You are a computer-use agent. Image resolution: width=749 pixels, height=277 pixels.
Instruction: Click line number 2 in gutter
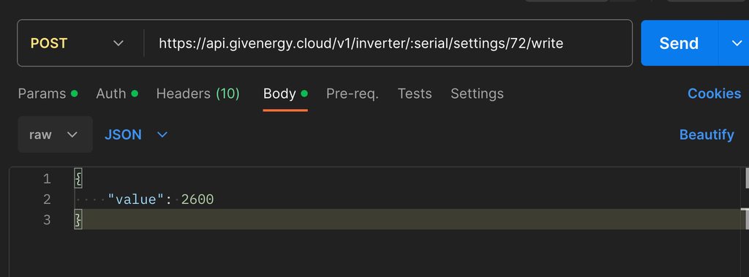coord(46,200)
